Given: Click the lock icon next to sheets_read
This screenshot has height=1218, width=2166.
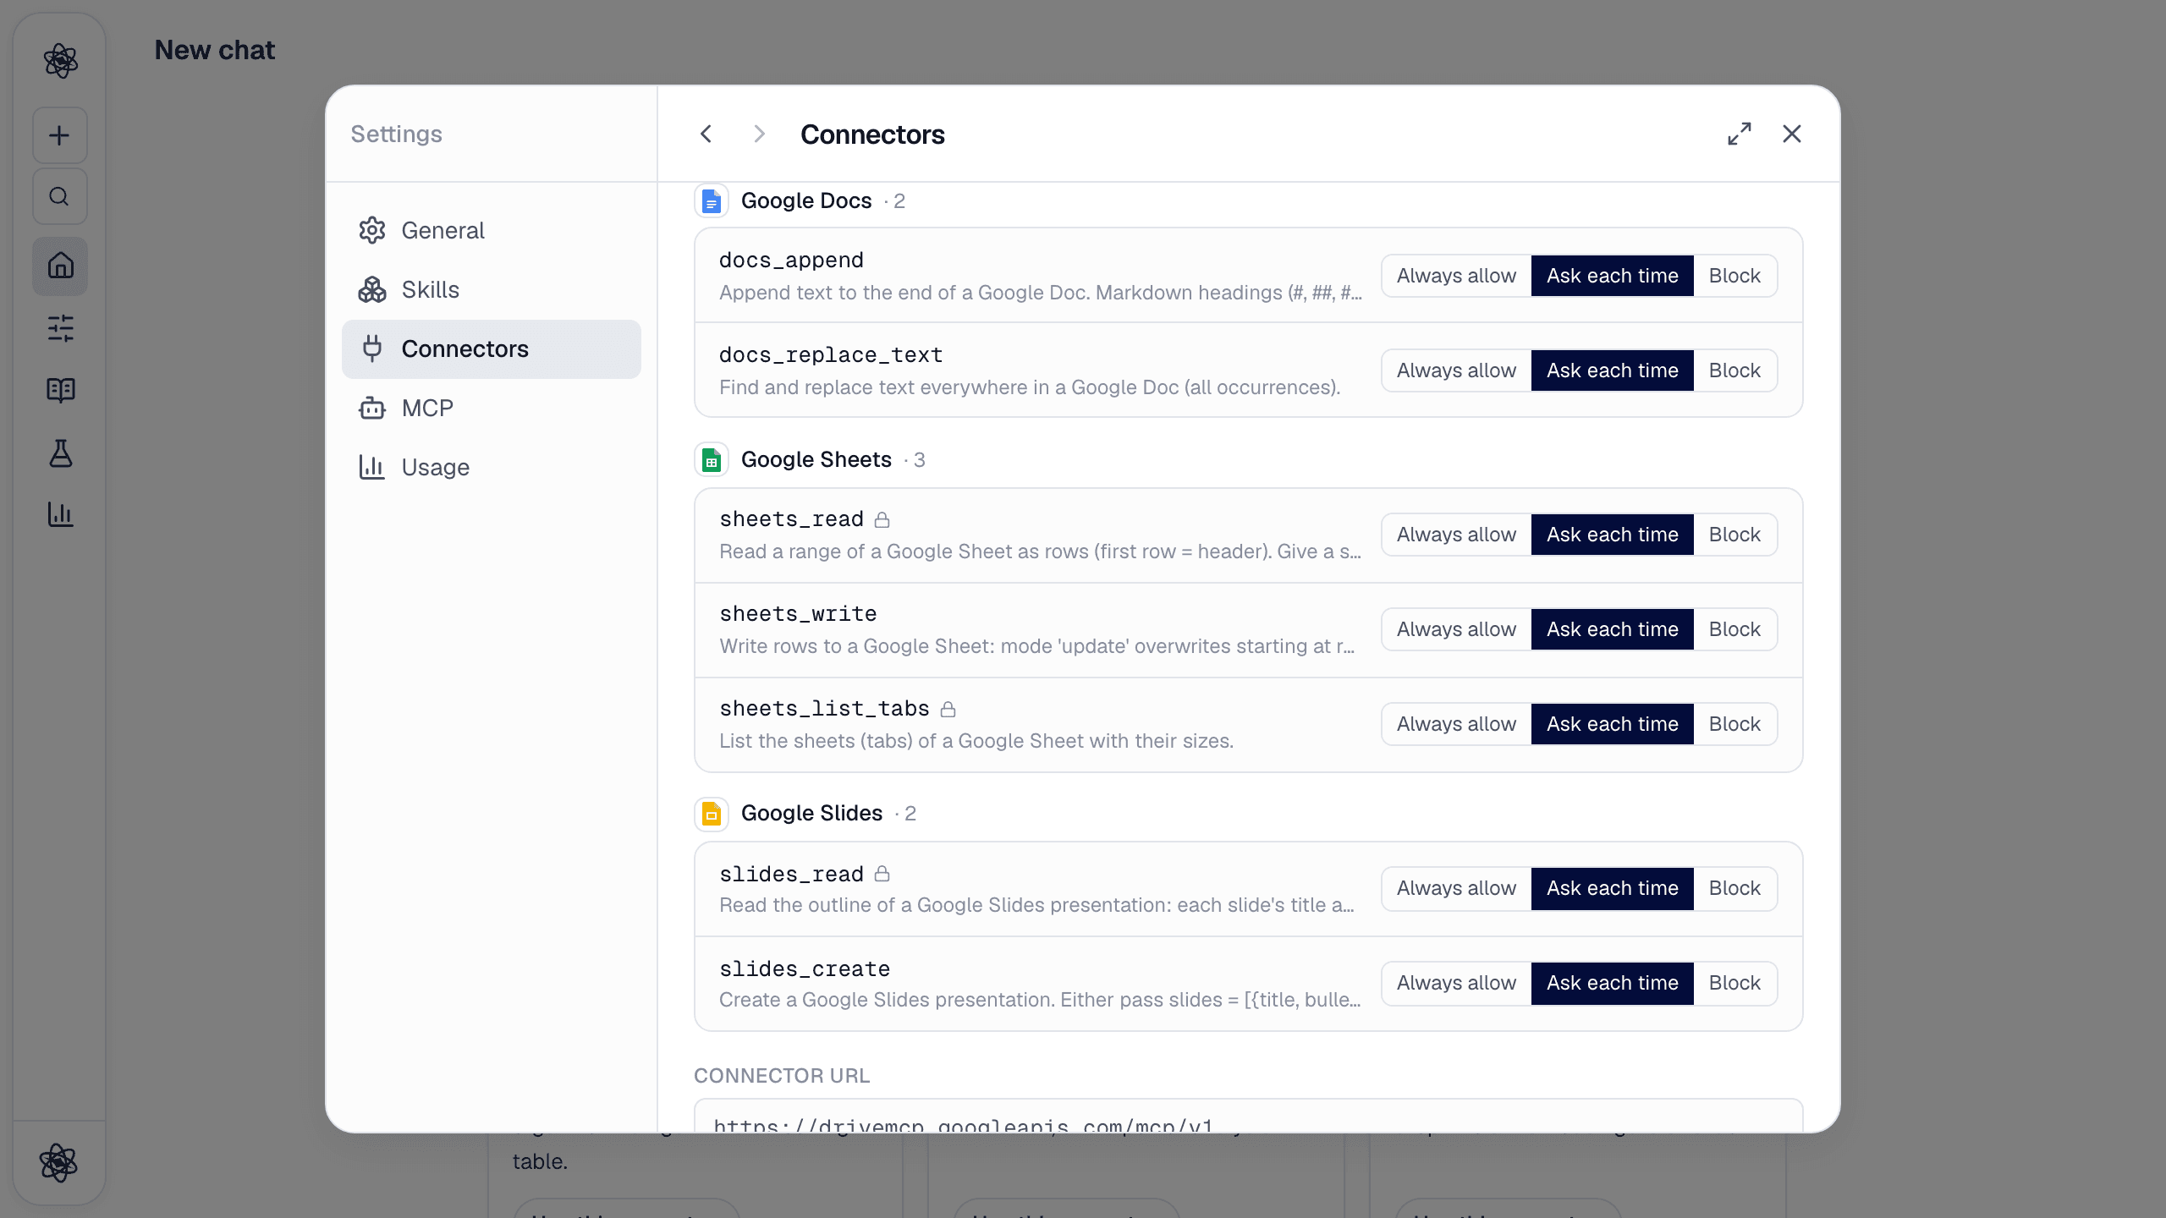Looking at the screenshot, I should pos(882,519).
